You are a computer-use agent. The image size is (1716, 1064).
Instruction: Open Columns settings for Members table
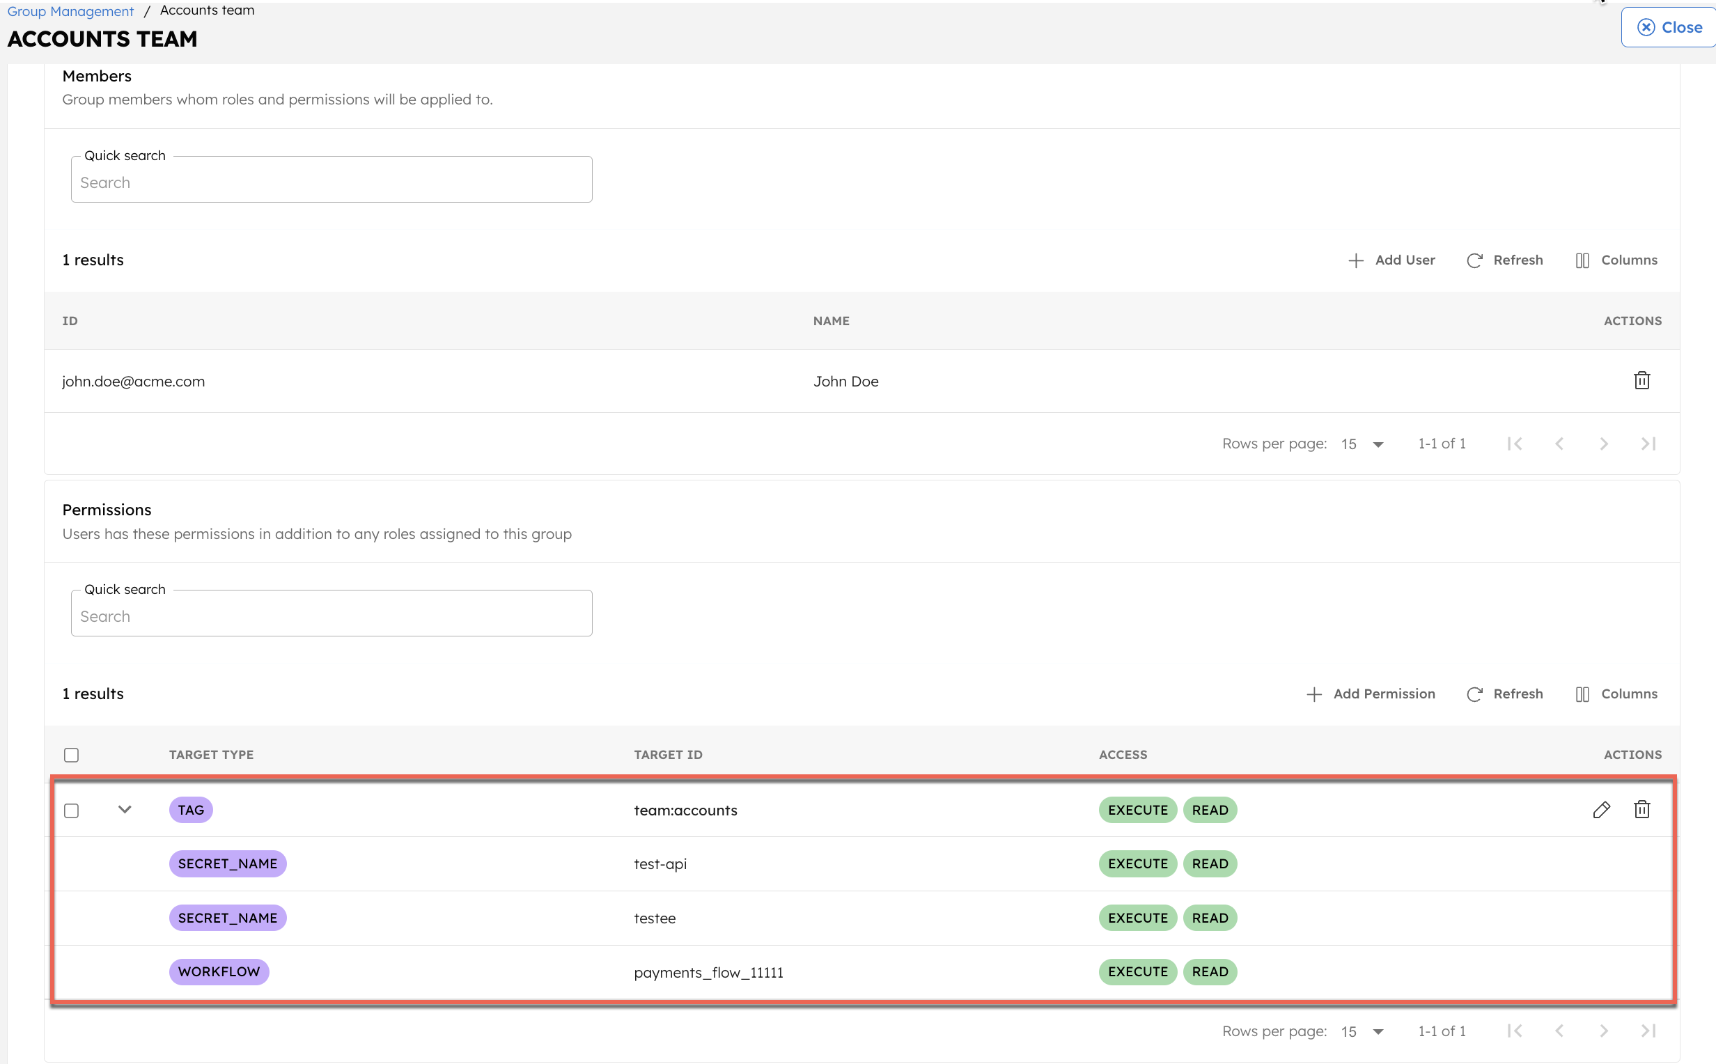pyautogui.click(x=1616, y=260)
